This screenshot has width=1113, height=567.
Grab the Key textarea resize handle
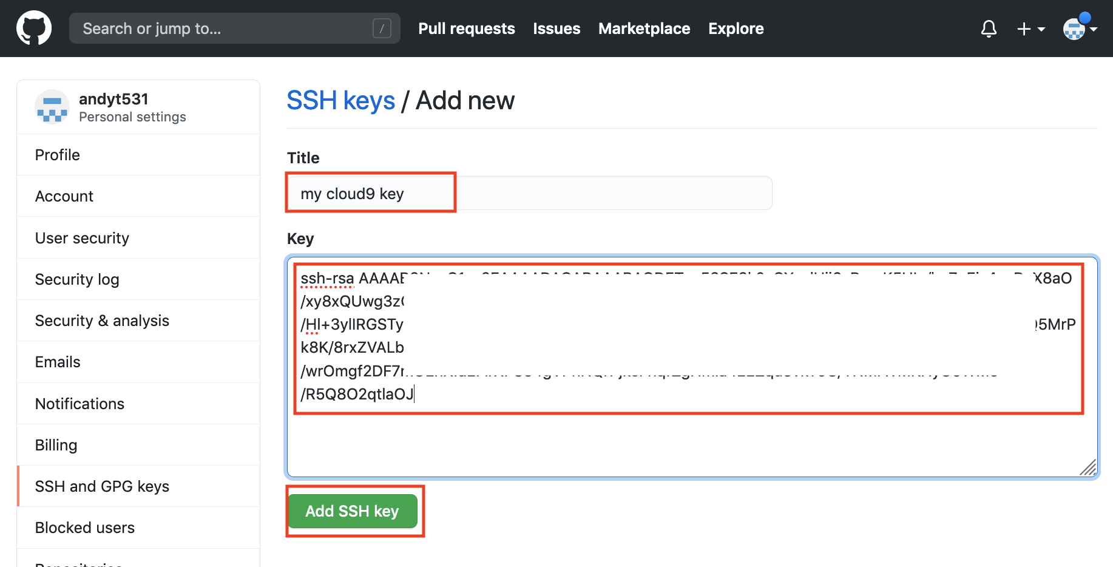(x=1088, y=467)
